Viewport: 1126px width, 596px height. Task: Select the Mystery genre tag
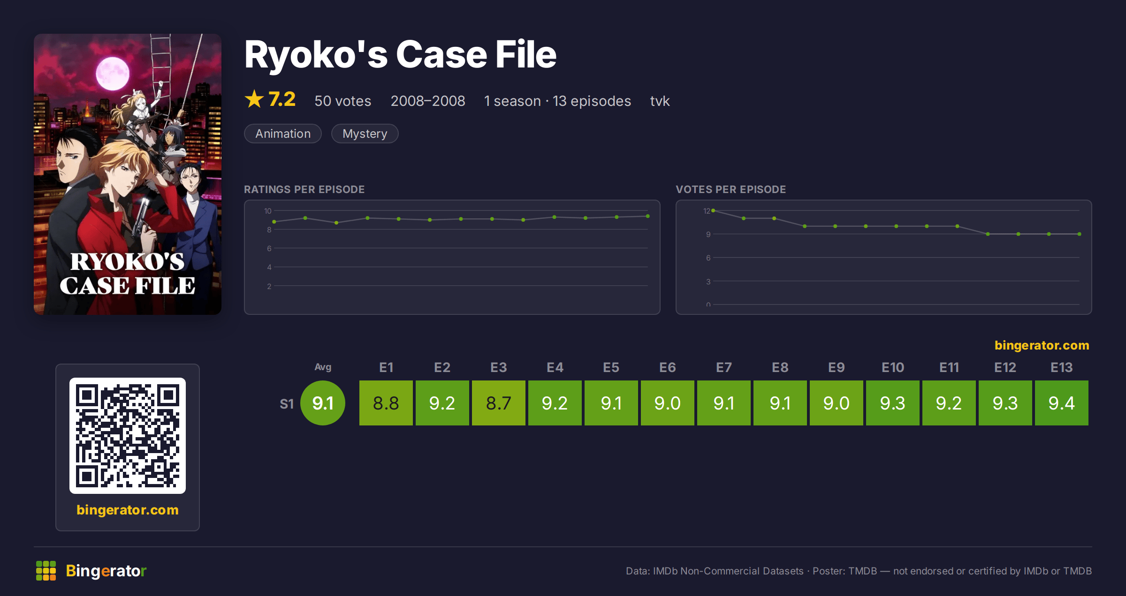365,134
